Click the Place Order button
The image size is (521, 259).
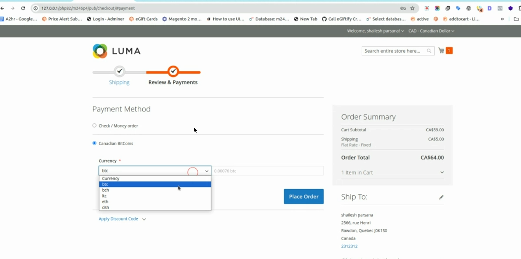[x=304, y=197]
